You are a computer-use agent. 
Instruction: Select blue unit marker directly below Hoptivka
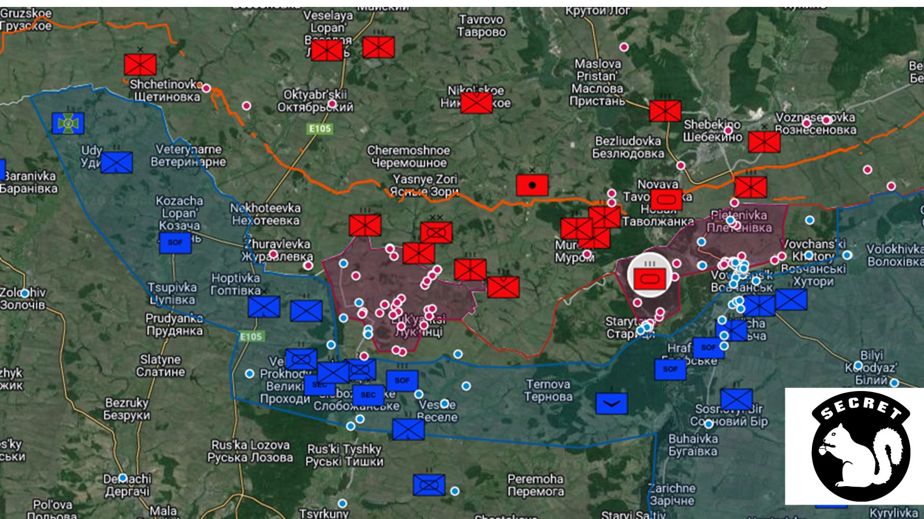pos(264,307)
